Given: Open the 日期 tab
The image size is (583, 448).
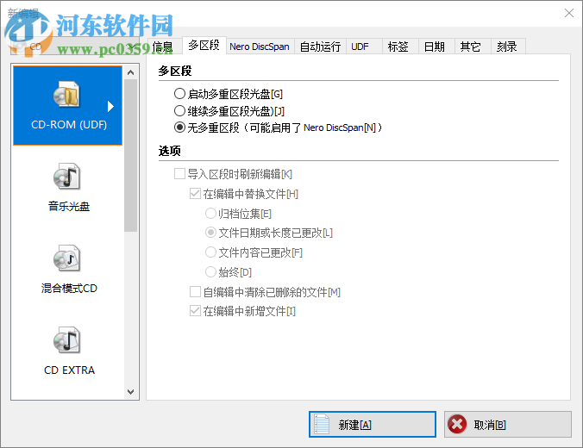Looking at the screenshot, I should (x=436, y=47).
